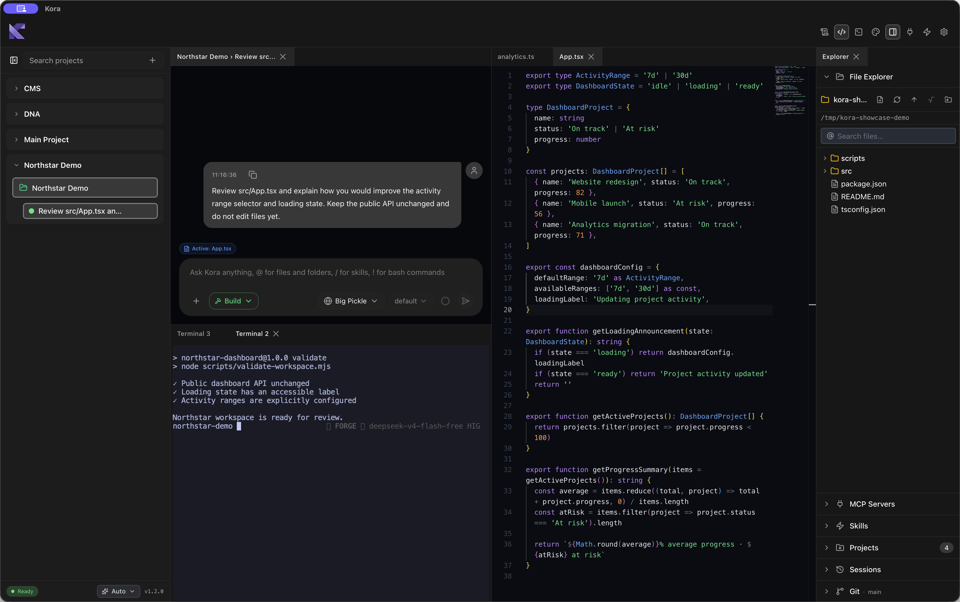The height and width of the screenshot is (602, 960).
Task: Select the Explorer panel tab
Action: (x=835, y=56)
